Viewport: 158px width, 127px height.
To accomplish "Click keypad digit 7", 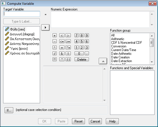I will (76, 35).
